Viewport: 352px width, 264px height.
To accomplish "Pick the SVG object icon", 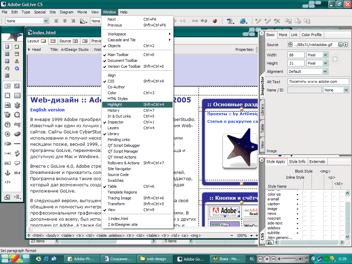I will (17, 124).
